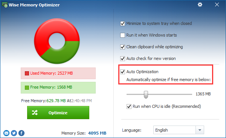The height and width of the screenshot is (138, 226).
Task: Click the memory usage donut chart
Action: 57,41
